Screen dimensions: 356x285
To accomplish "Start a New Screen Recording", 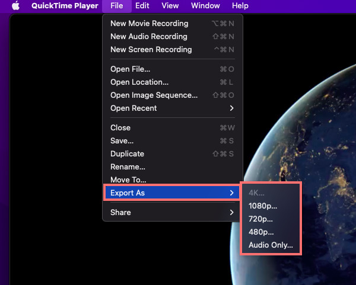I will click(x=173, y=49).
